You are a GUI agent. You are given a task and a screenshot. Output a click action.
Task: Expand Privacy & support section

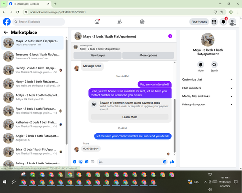pyautogui.click(x=208, y=104)
